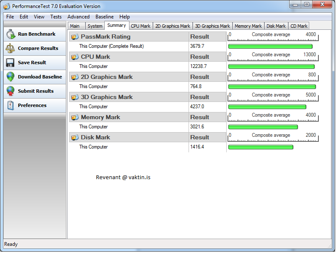
Task: Click the Submit Results globe icon
Action: 10,91
